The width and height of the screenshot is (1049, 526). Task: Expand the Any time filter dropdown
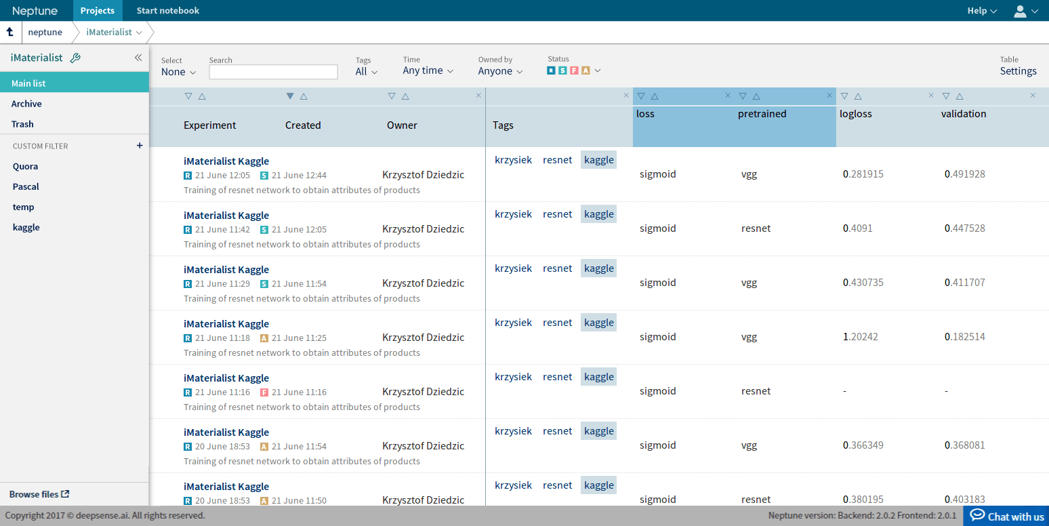pyautogui.click(x=428, y=70)
